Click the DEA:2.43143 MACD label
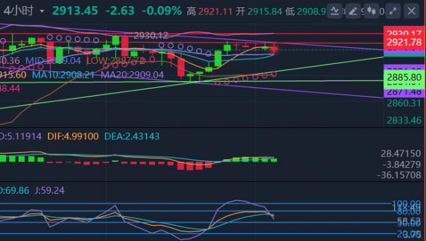Viewport: 426px width, 241px height. tap(132, 136)
